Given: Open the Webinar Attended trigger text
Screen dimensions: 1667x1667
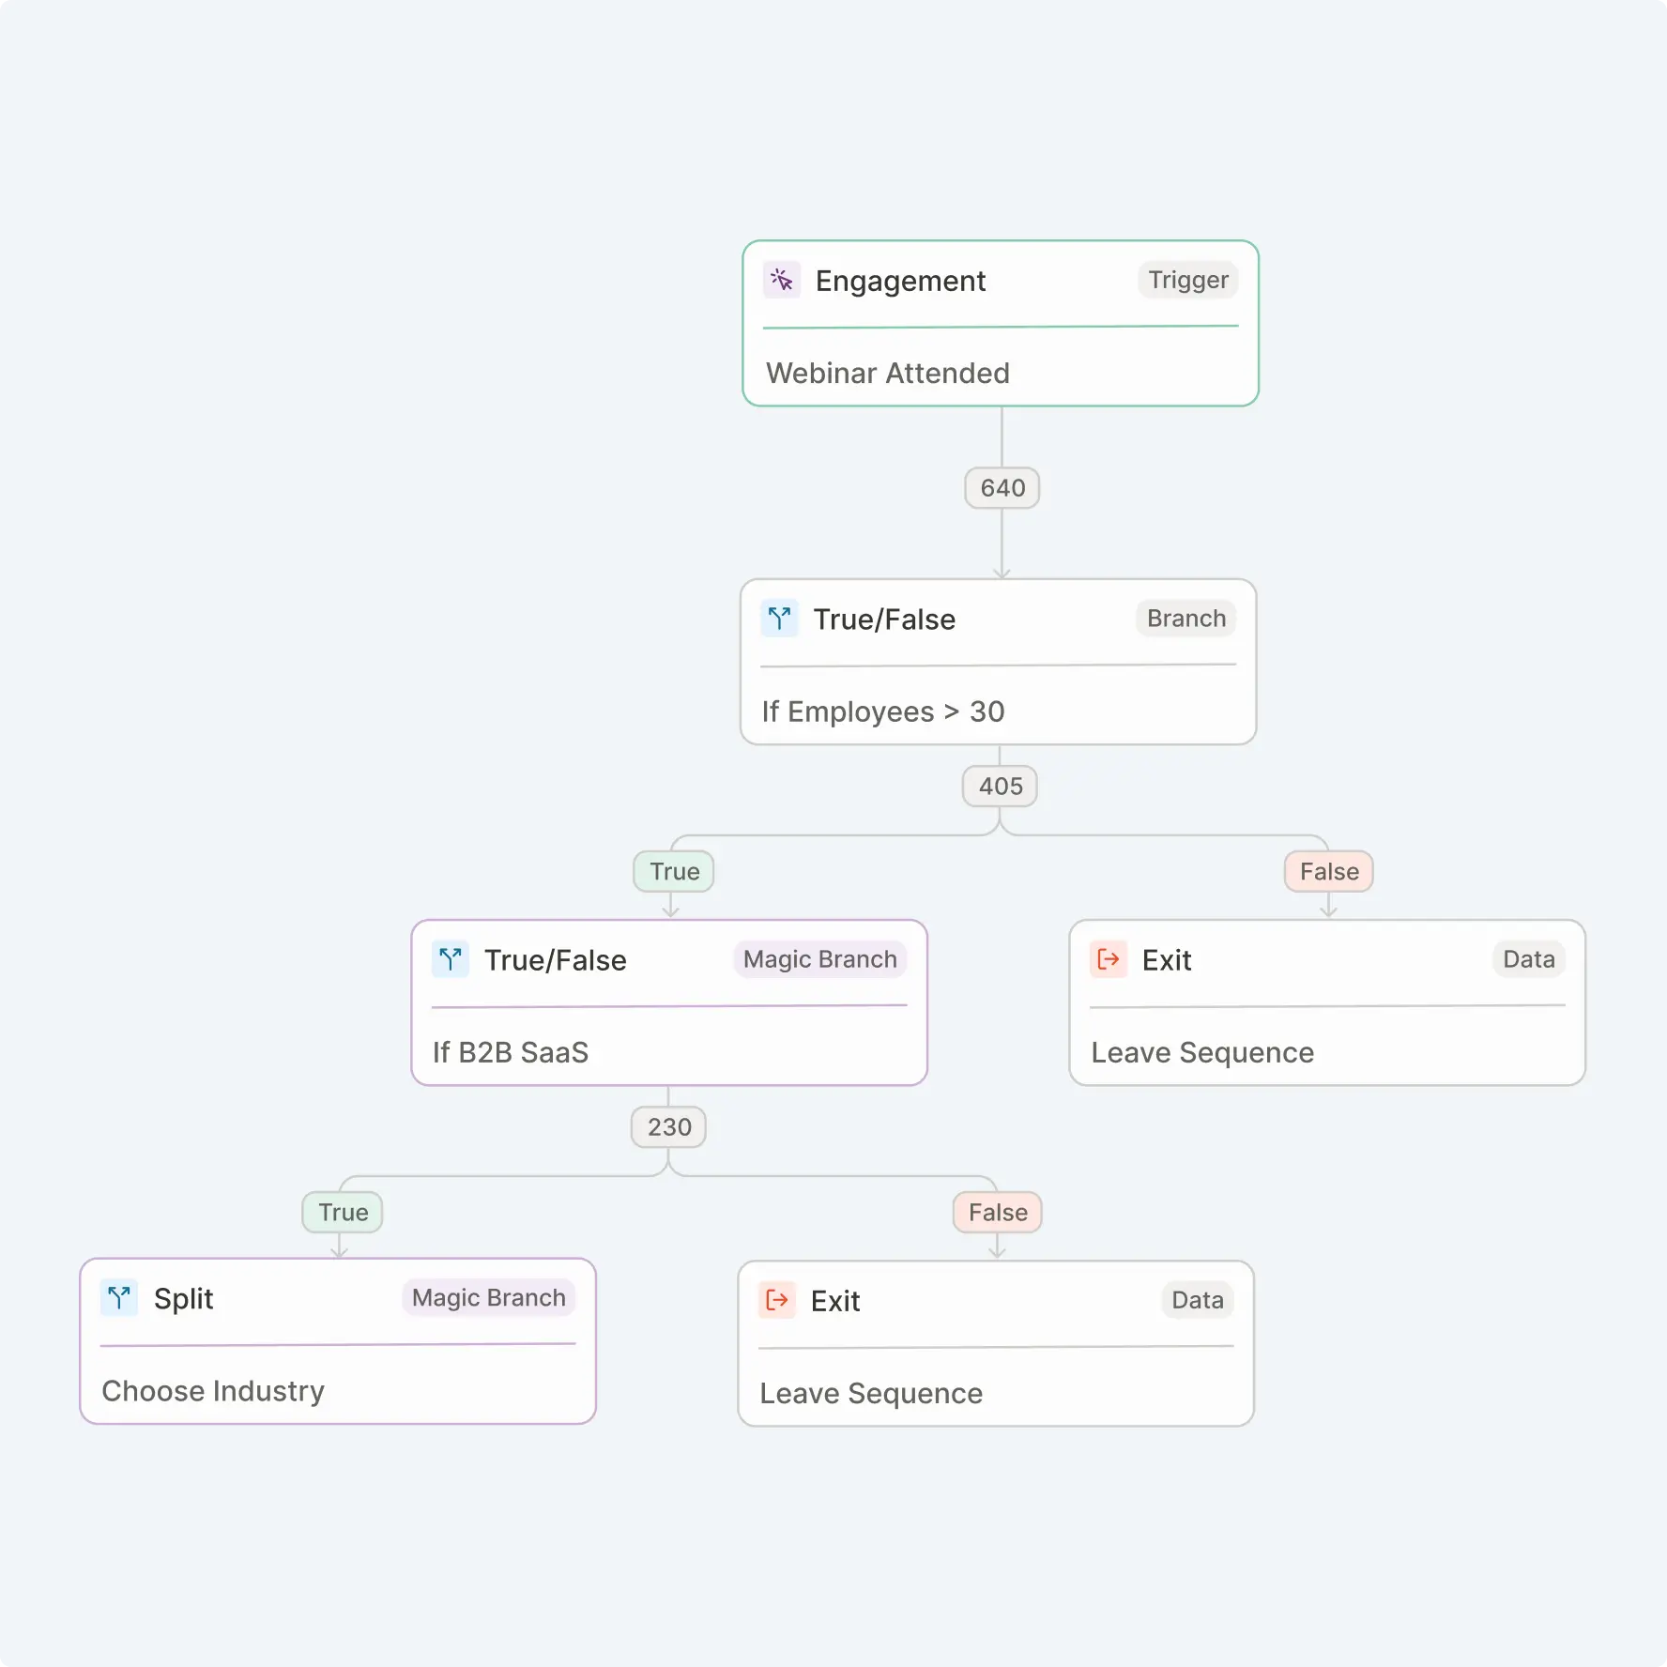Looking at the screenshot, I should (x=888, y=374).
